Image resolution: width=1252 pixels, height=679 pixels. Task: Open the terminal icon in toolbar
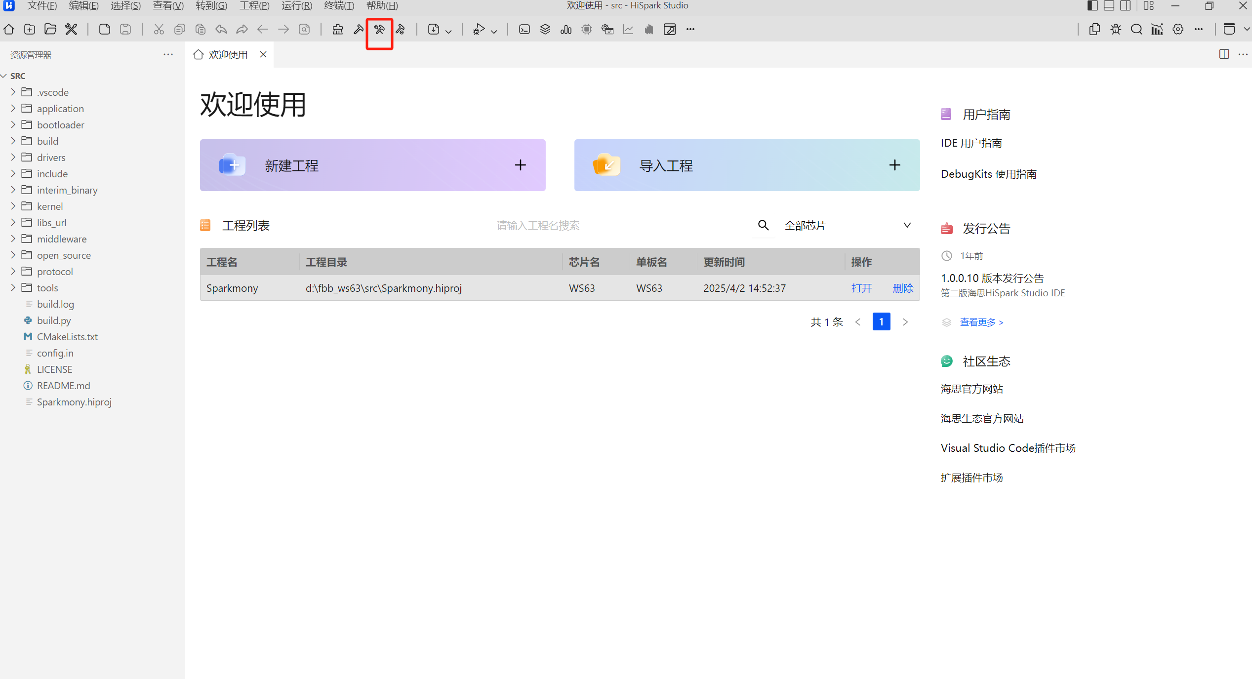(x=525, y=30)
